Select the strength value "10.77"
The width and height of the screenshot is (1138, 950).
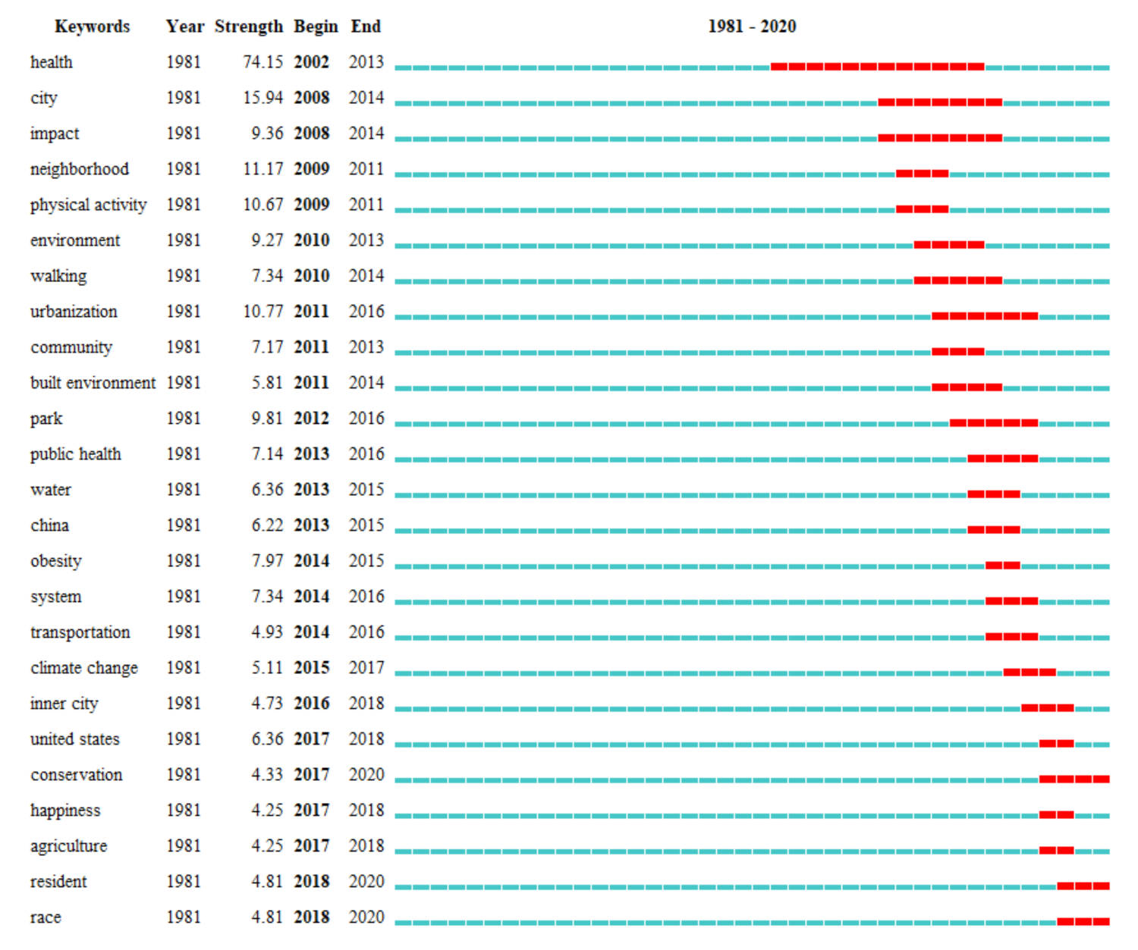(263, 312)
